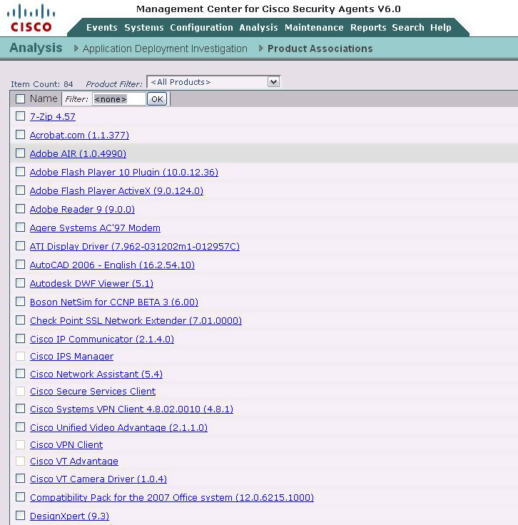Check the 7-Zip 4.57 checkbox
Screen dimensions: 518x525
(x=21, y=116)
